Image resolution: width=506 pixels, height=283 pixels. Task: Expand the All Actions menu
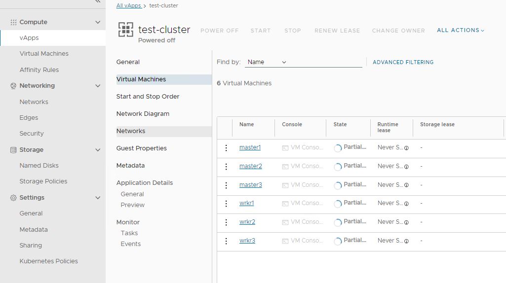click(460, 31)
